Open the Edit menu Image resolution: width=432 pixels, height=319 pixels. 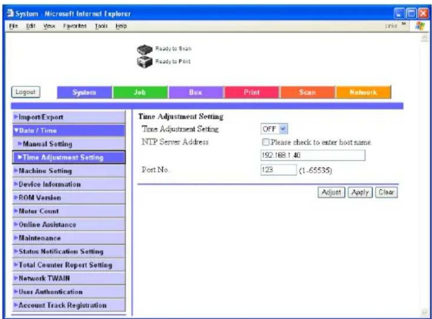pos(30,26)
